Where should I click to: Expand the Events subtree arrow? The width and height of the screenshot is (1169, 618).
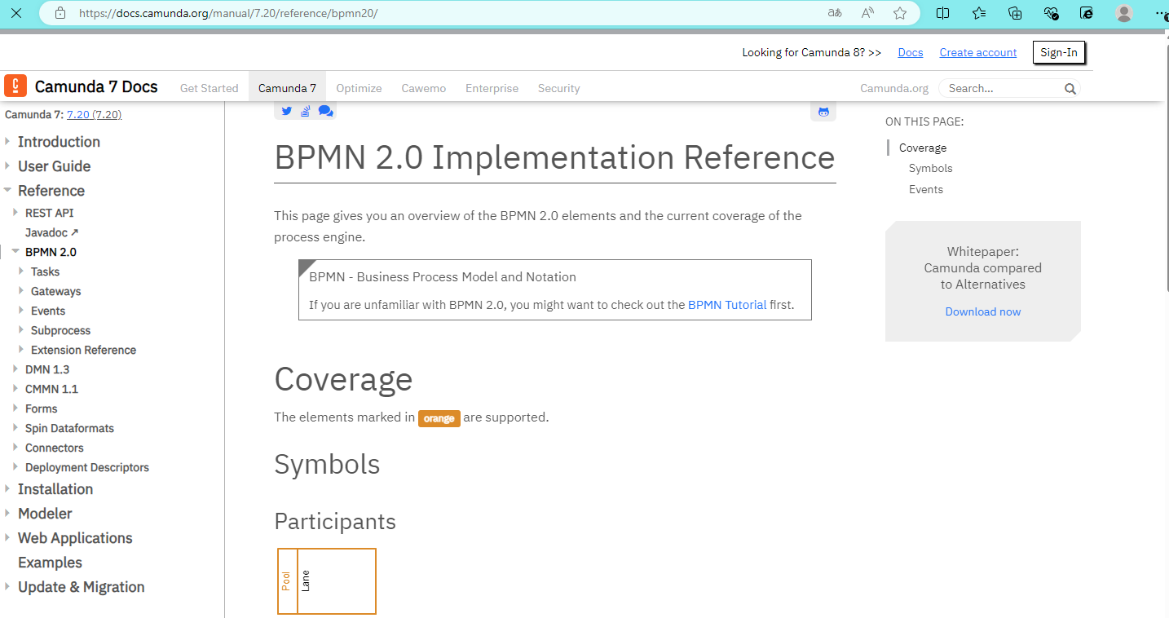tap(22, 311)
